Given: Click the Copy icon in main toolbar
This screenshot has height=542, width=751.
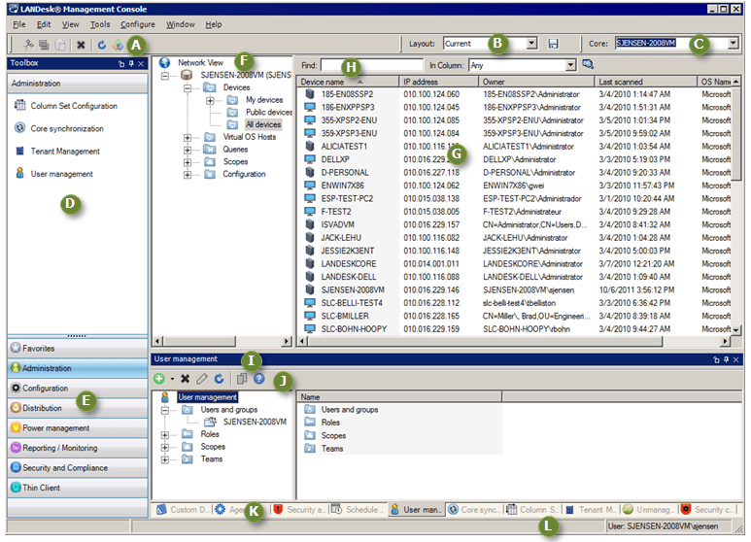Looking at the screenshot, I should coord(44,45).
